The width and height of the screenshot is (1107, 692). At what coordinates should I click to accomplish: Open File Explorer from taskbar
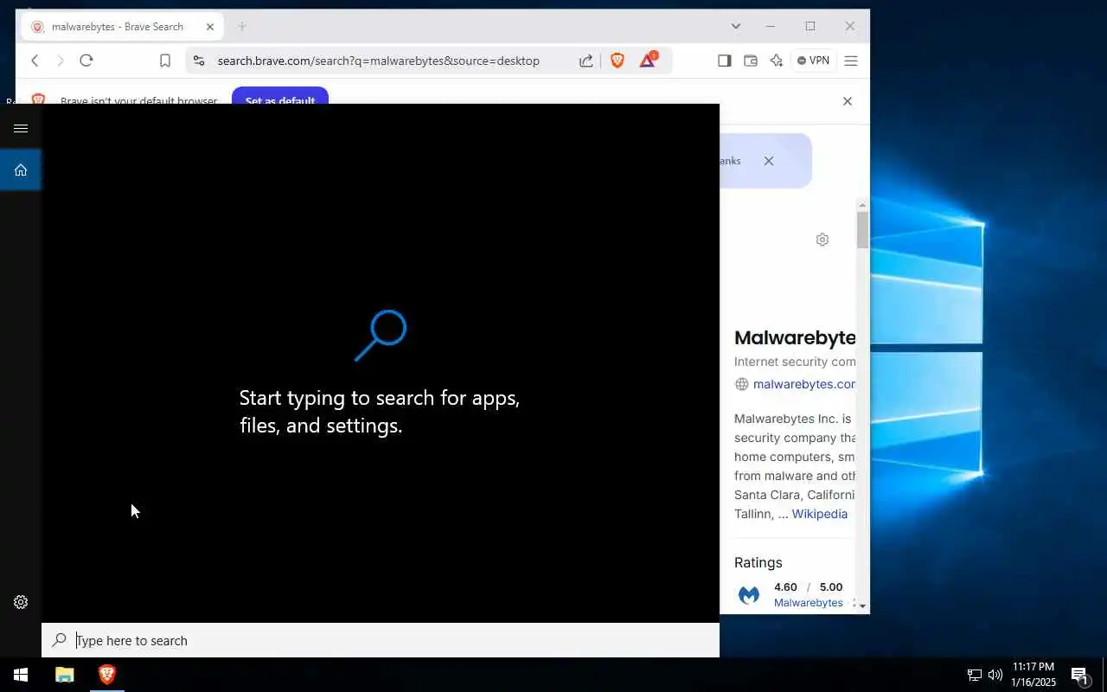coord(65,675)
